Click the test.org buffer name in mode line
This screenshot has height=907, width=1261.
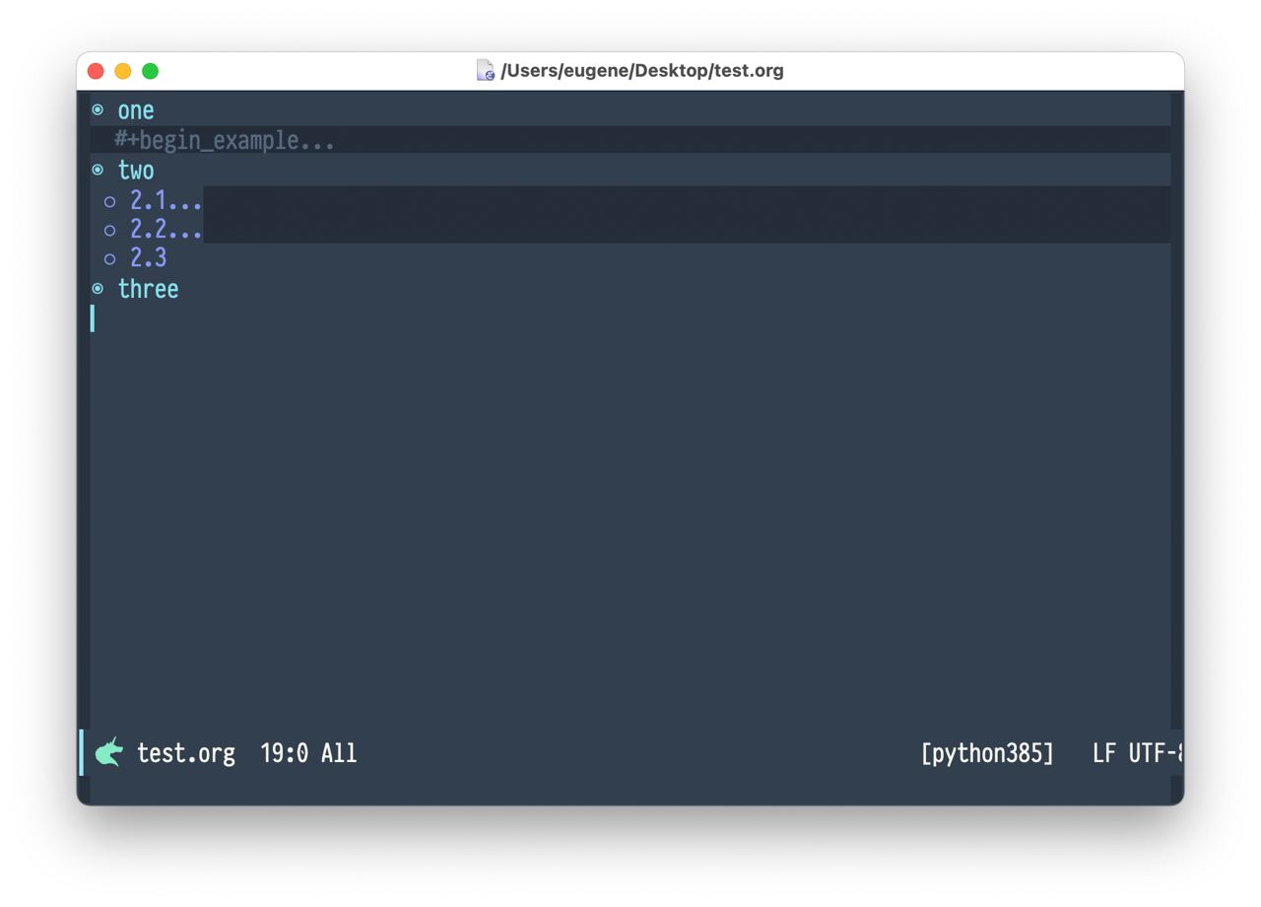tap(186, 753)
